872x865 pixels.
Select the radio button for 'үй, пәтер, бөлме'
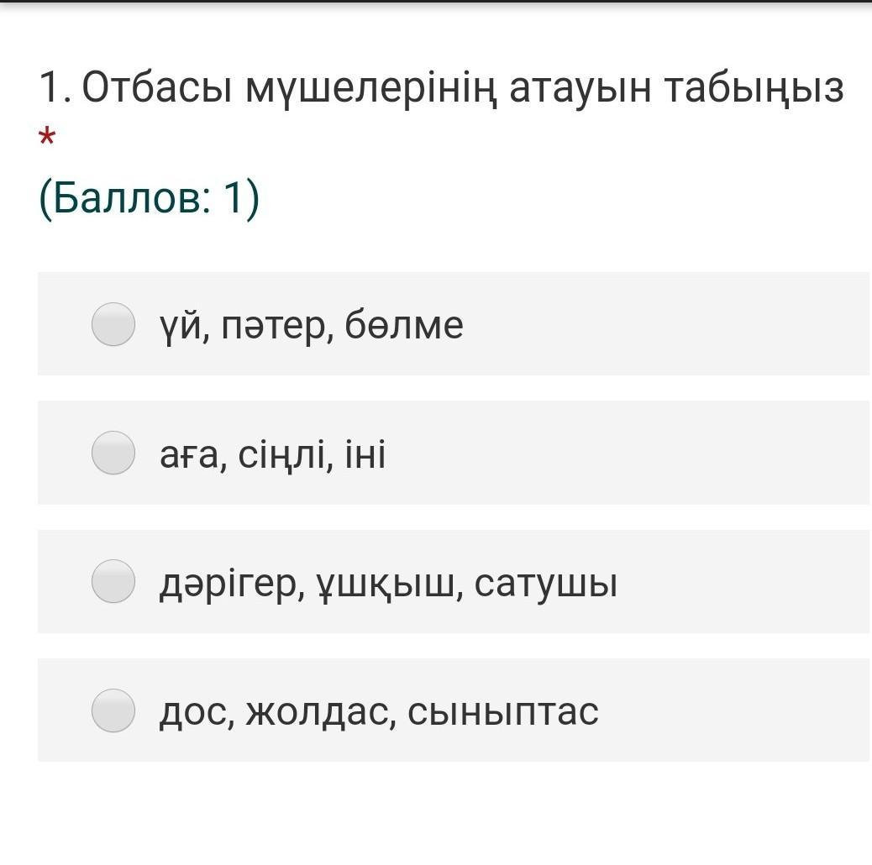tap(113, 324)
